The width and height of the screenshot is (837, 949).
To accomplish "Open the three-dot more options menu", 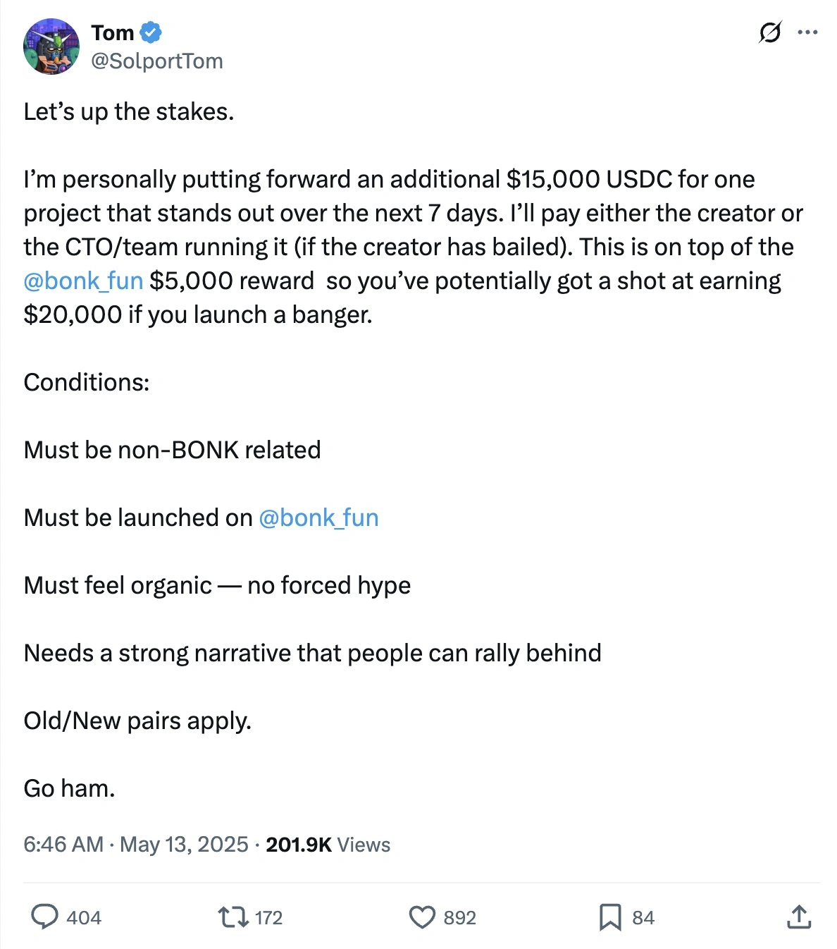I will point(807,32).
